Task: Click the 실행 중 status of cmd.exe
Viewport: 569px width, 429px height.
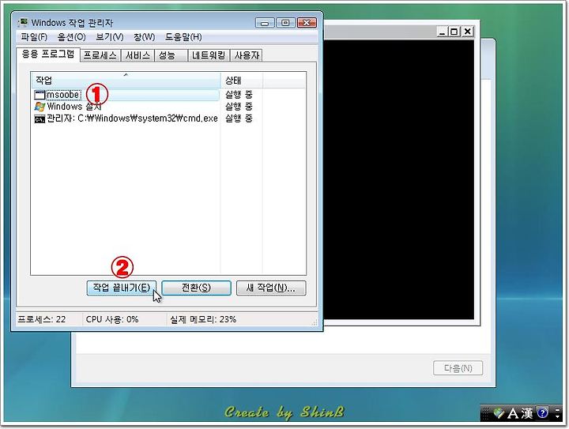Action: click(239, 119)
